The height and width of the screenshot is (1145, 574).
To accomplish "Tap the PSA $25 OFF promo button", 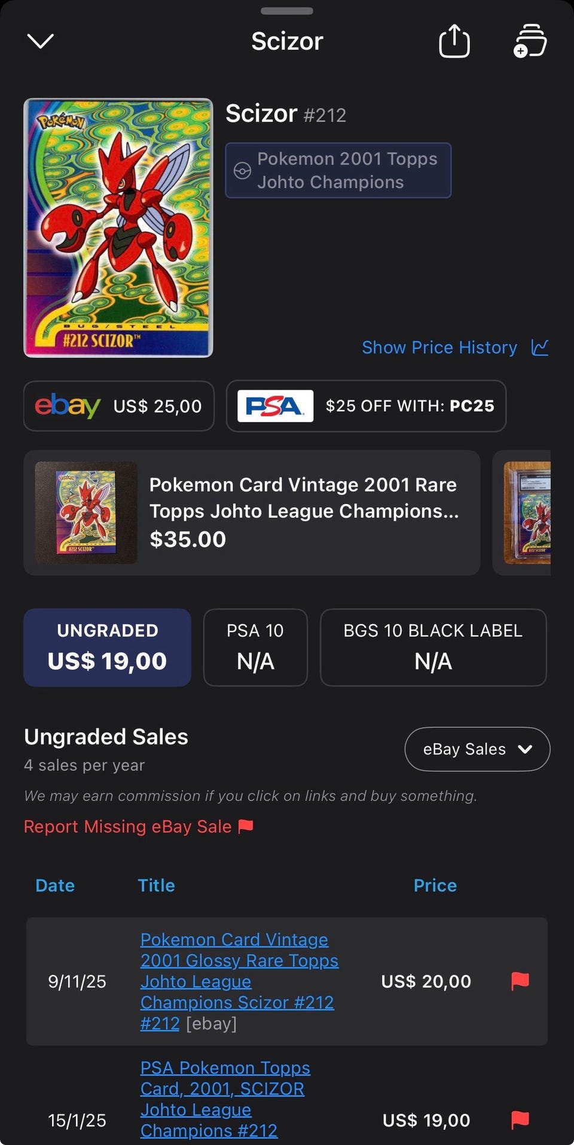I will click(366, 406).
